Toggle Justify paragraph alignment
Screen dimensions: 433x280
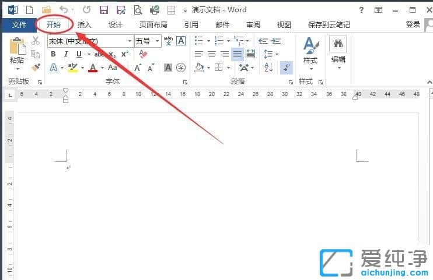click(237, 54)
